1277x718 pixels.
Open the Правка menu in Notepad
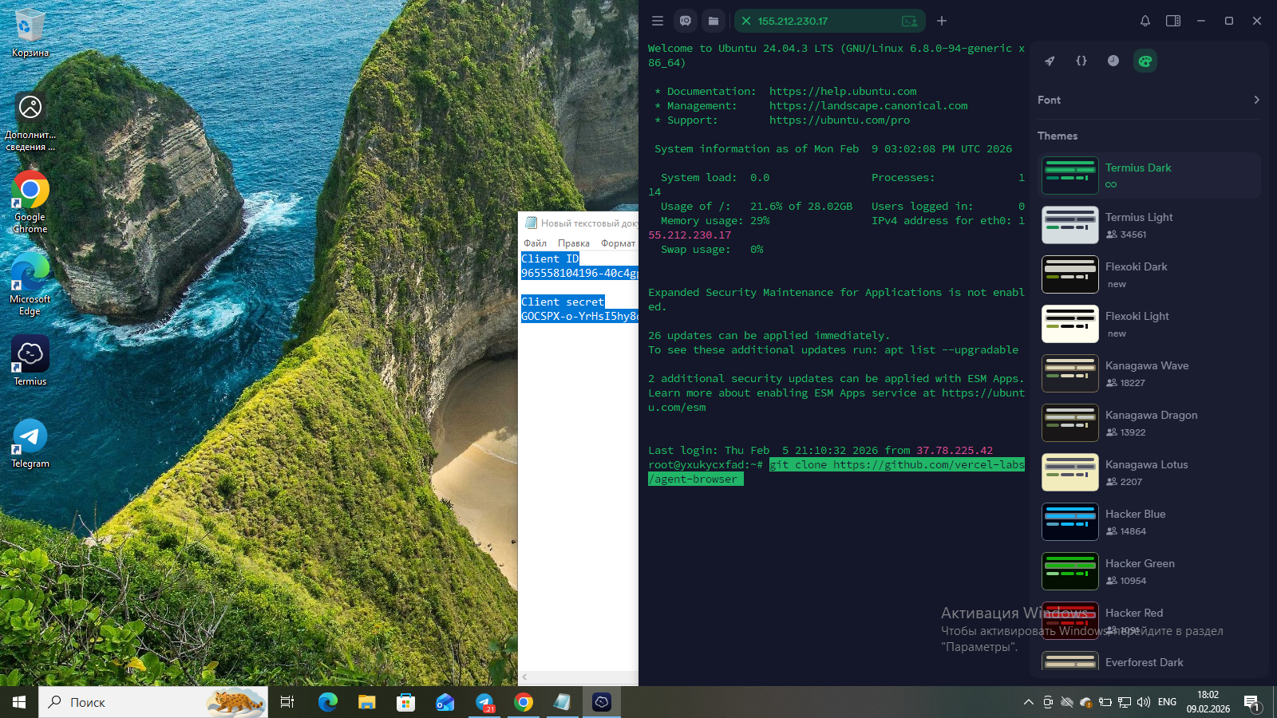573,243
